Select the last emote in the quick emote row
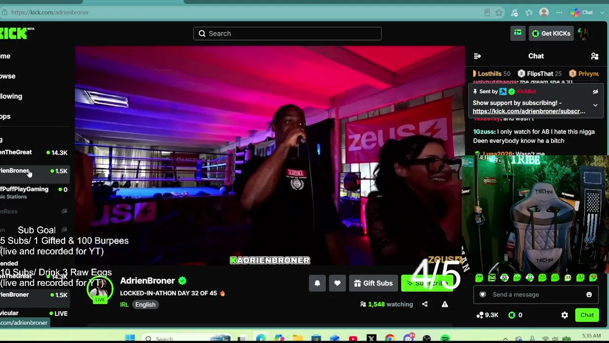 (x=593, y=278)
